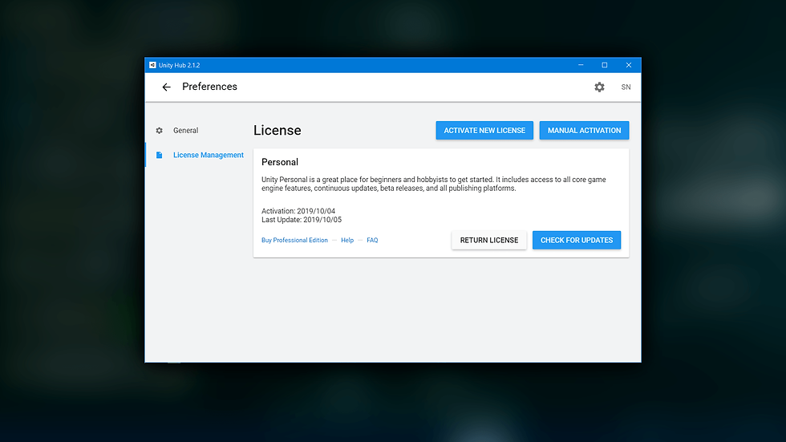Click the Preferences title text
786x442 pixels.
pyautogui.click(x=209, y=87)
